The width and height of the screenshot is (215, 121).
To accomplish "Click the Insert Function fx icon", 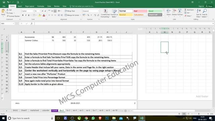I will tap(32, 24).
